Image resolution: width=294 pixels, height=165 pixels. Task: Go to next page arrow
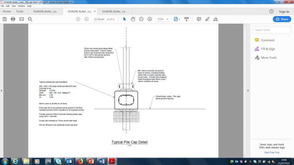pos(86,19)
